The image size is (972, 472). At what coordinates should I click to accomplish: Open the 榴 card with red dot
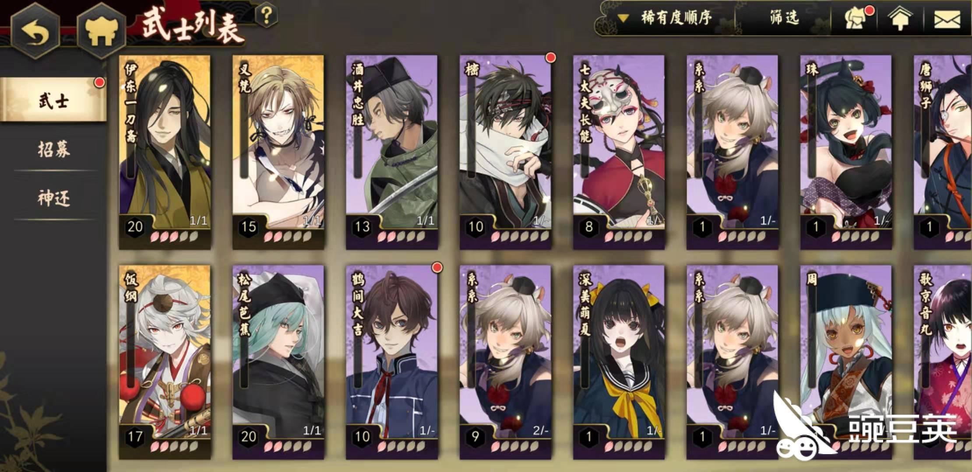click(x=506, y=152)
